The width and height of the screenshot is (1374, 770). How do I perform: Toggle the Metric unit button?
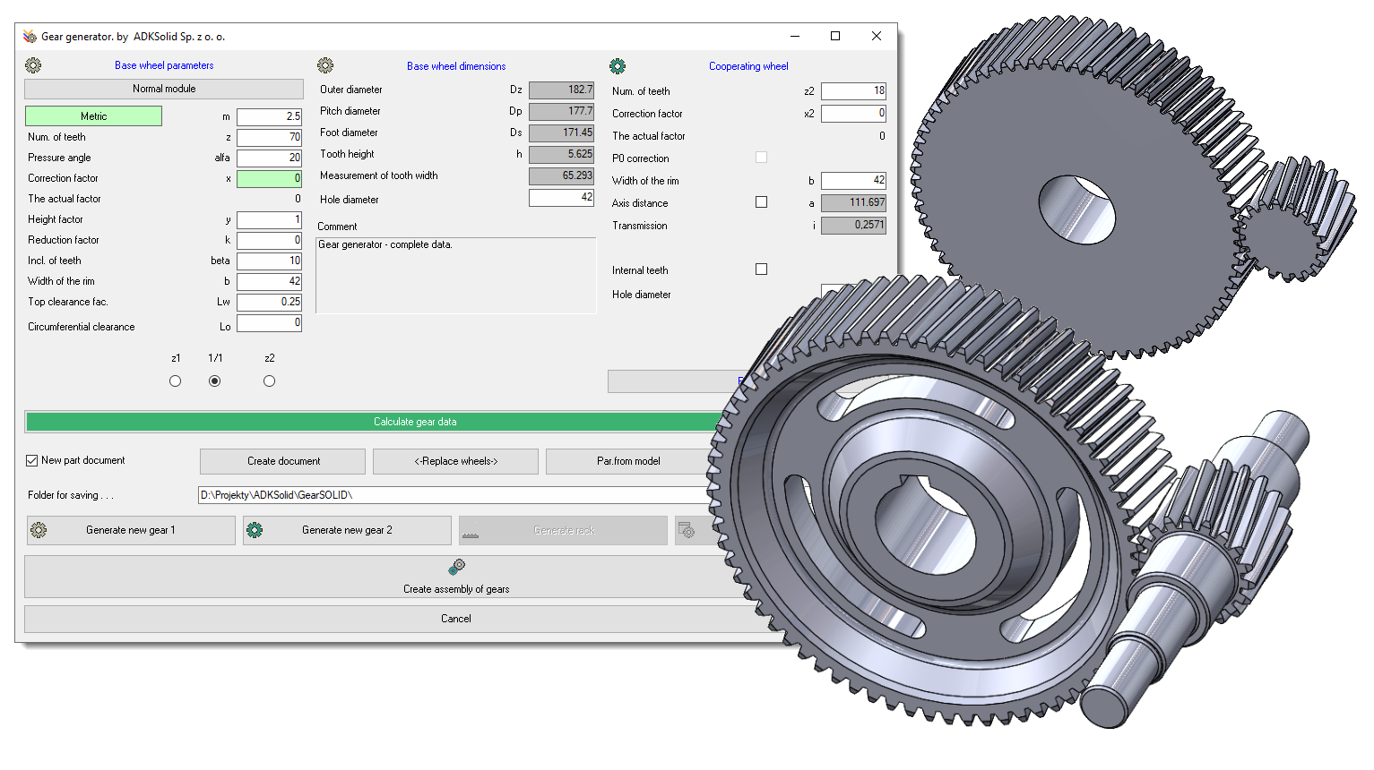(93, 116)
